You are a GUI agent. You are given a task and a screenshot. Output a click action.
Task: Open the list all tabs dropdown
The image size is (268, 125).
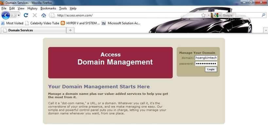tap(266, 30)
